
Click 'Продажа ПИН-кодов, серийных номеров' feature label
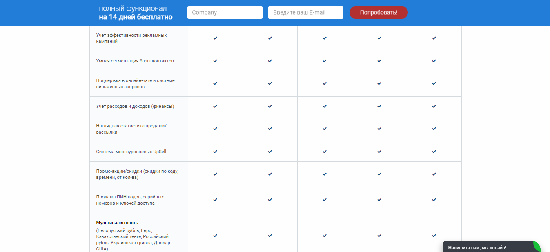[x=130, y=200]
